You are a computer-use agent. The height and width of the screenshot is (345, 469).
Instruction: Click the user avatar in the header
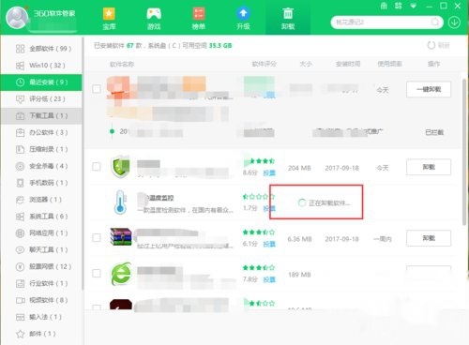coord(17,17)
